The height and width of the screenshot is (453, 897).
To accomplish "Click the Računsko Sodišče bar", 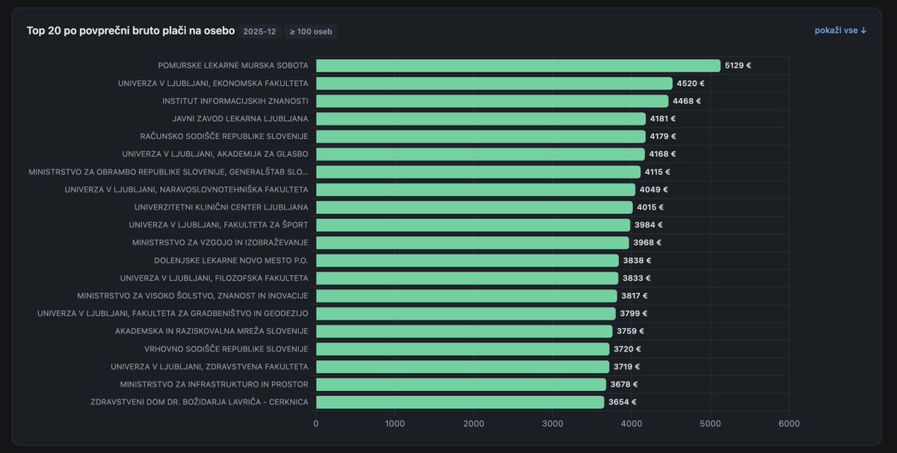I will click(481, 137).
